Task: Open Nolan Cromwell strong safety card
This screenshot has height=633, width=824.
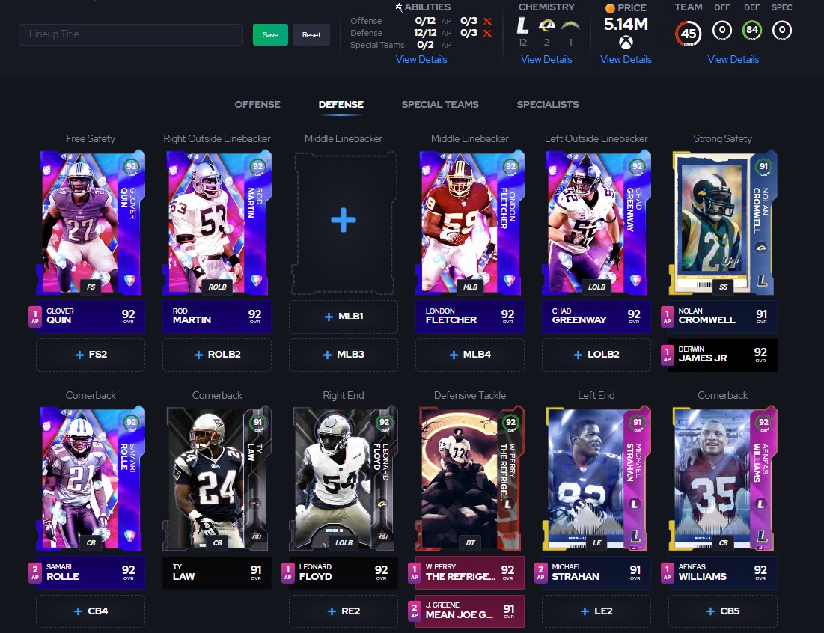Action: pyautogui.click(x=722, y=222)
